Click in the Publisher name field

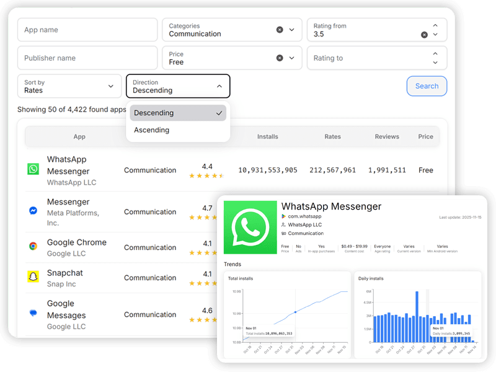coord(87,58)
